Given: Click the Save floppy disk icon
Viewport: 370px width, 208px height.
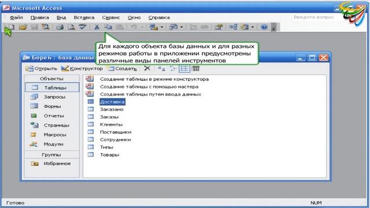Looking at the screenshot, I should (x=35, y=27).
